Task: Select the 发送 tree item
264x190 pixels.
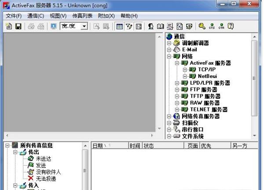Action: 41,165
